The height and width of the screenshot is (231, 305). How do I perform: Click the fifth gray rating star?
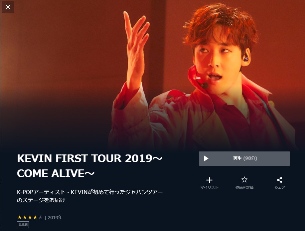tap(40, 217)
